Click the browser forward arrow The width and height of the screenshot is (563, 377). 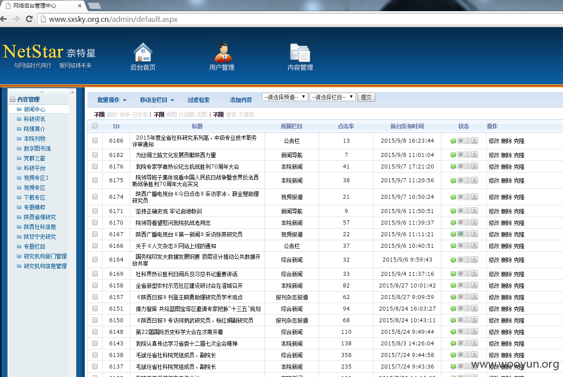pyautogui.click(x=16, y=19)
